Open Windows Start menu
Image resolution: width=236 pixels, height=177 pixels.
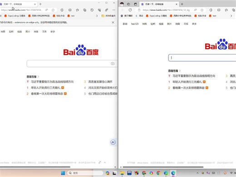(x=63, y=173)
